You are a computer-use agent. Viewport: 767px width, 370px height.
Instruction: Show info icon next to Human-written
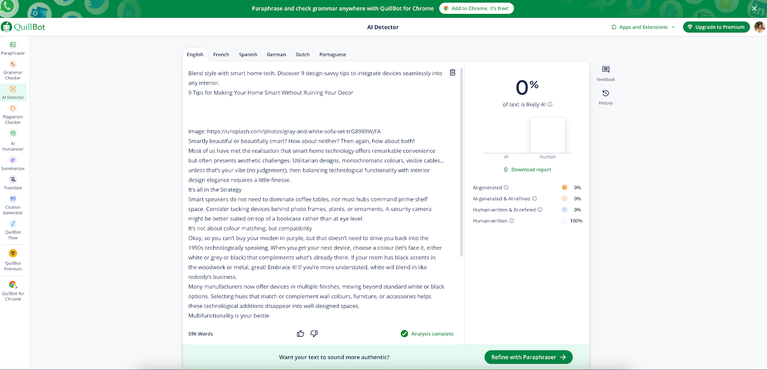[511, 221]
